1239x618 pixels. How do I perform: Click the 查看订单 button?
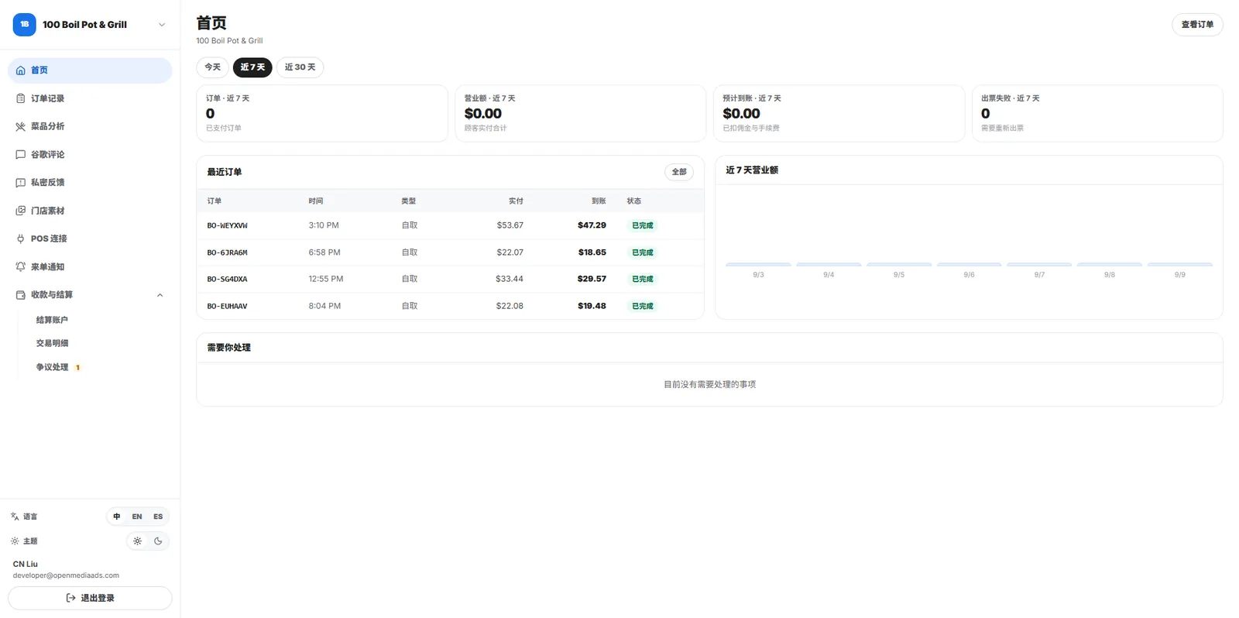pyautogui.click(x=1197, y=25)
